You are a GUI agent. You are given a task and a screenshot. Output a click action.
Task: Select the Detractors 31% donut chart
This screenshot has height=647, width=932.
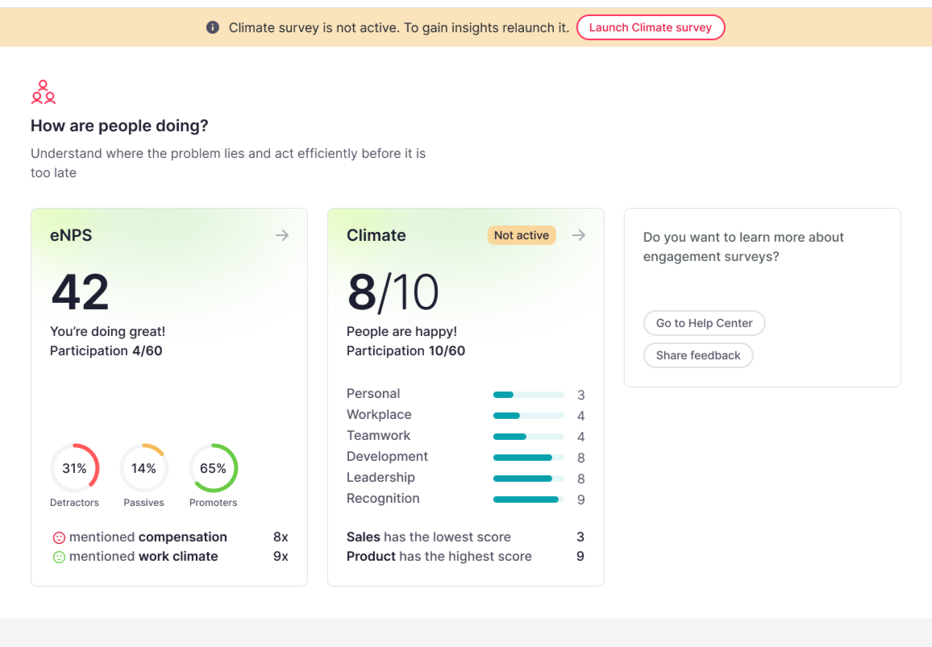[x=75, y=467]
